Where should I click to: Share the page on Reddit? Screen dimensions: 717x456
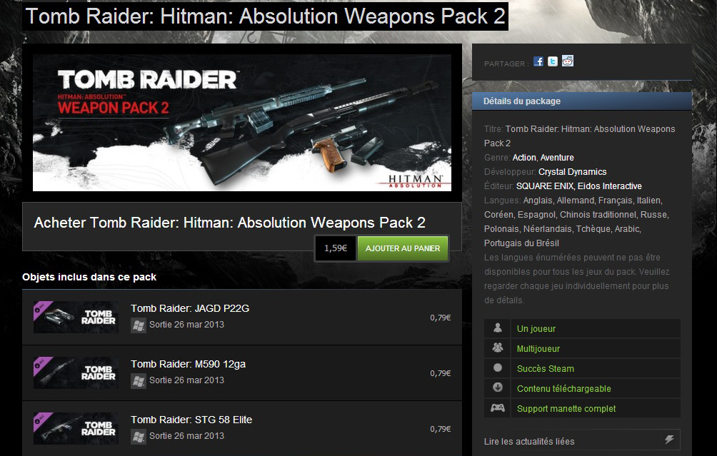pyautogui.click(x=568, y=61)
